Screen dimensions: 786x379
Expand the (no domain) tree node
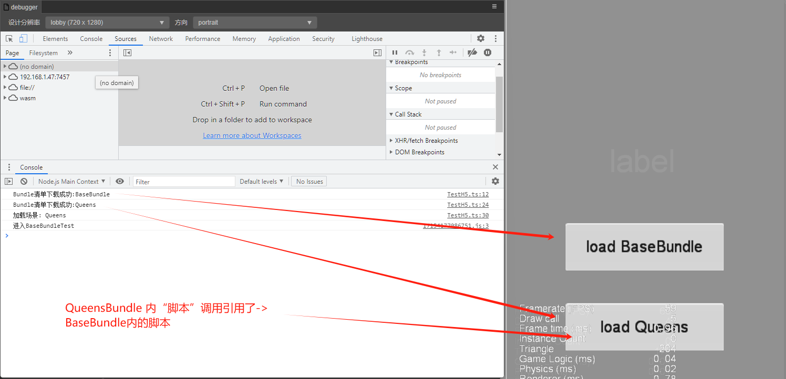click(5, 66)
